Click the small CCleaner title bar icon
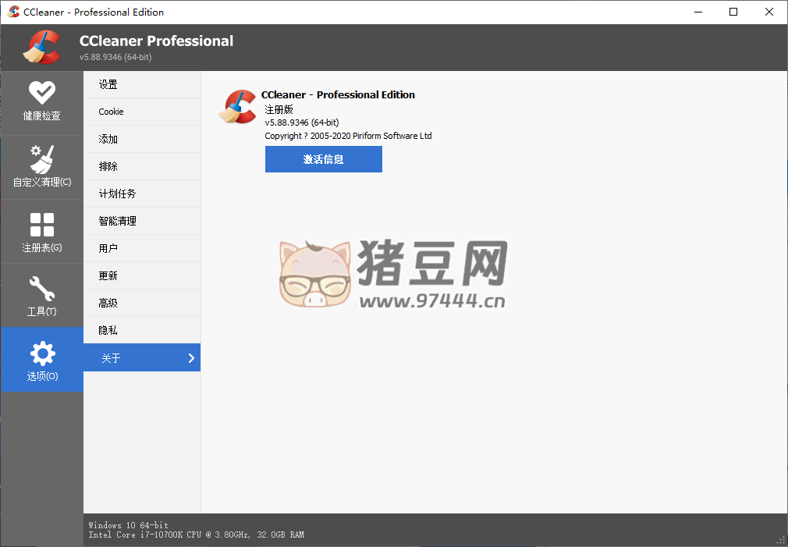 (x=13, y=12)
